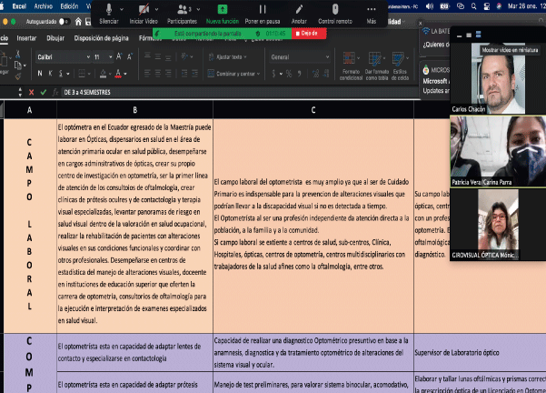
Task: Toggle the Autoguardado switch
Action: click(x=64, y=22)
